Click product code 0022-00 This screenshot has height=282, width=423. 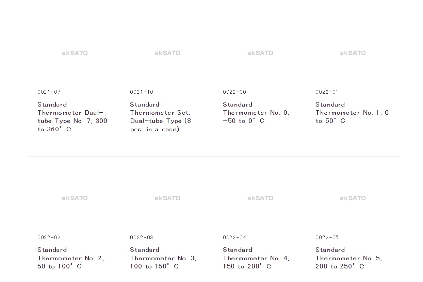(234, 92)
